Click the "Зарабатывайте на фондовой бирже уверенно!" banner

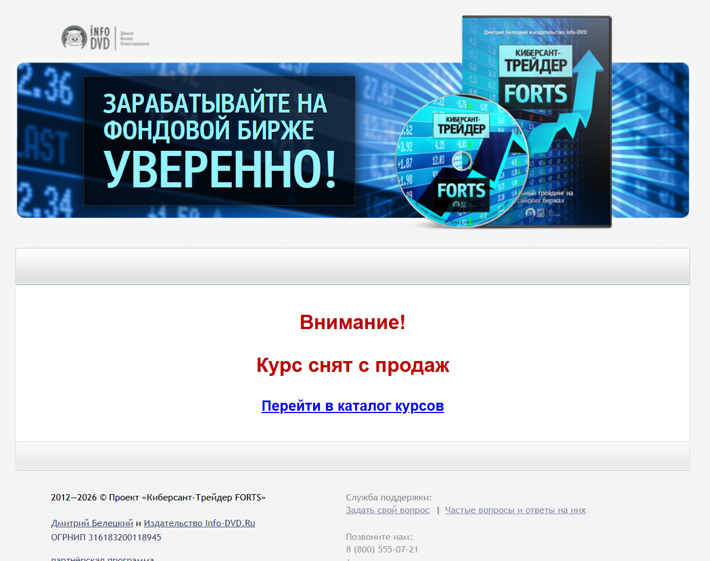219,141
